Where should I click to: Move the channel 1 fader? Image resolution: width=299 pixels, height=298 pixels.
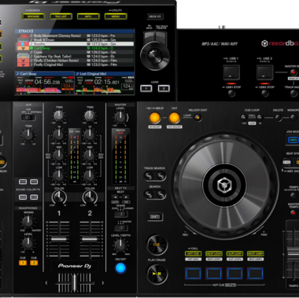(x=59, y=239)
